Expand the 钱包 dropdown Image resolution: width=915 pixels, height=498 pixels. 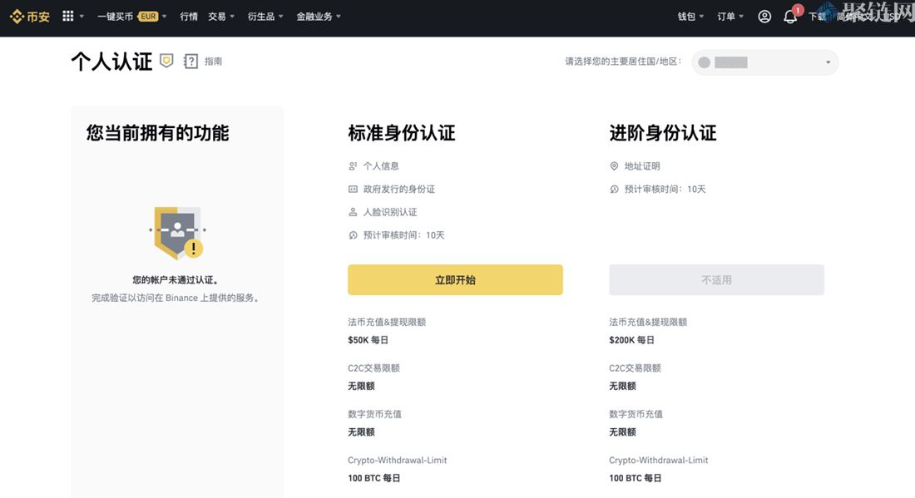(689, 16)
